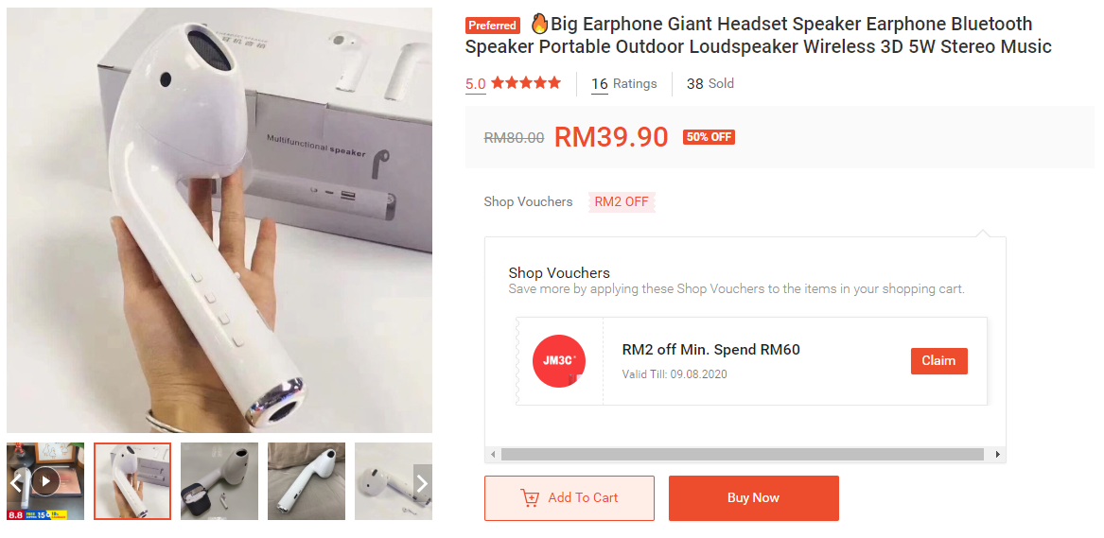Viewport: 1104px width, 538px height.
Task: Select thumbnail of speaker beside black case
Action: coord(219,481)
